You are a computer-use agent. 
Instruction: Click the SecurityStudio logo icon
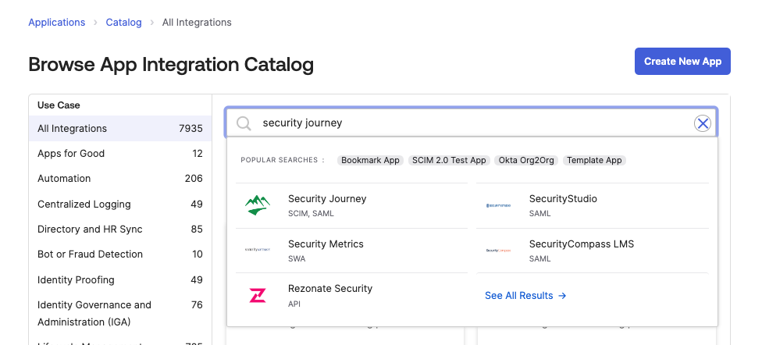(498, 205)
